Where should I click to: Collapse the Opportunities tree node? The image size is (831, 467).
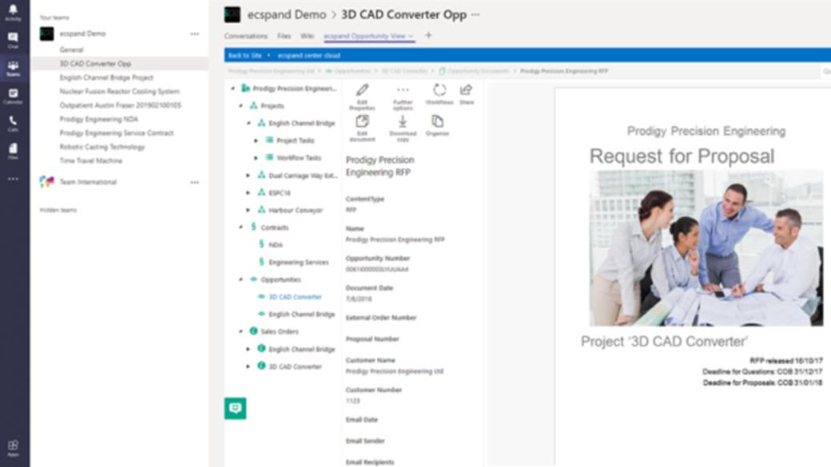coord(241,279)
